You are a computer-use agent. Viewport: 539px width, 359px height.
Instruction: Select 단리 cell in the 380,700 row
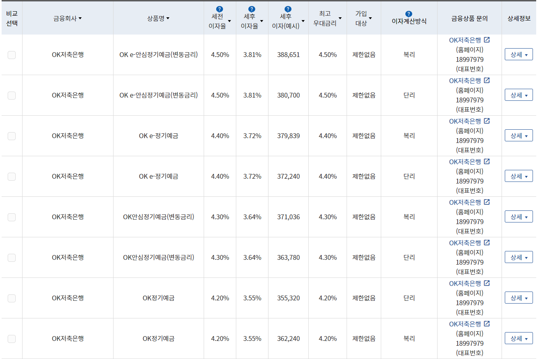pos(409,96)
